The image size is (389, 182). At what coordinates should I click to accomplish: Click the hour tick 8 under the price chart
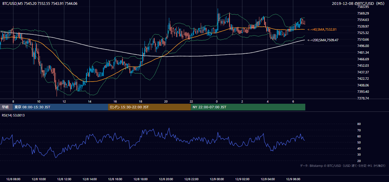(13, 101)
